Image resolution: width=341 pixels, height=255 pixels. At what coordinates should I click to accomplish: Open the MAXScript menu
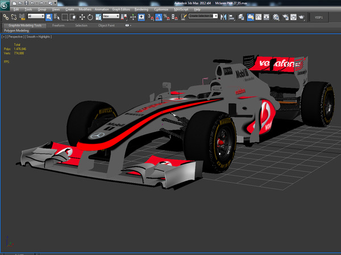(x=181, y=9)
